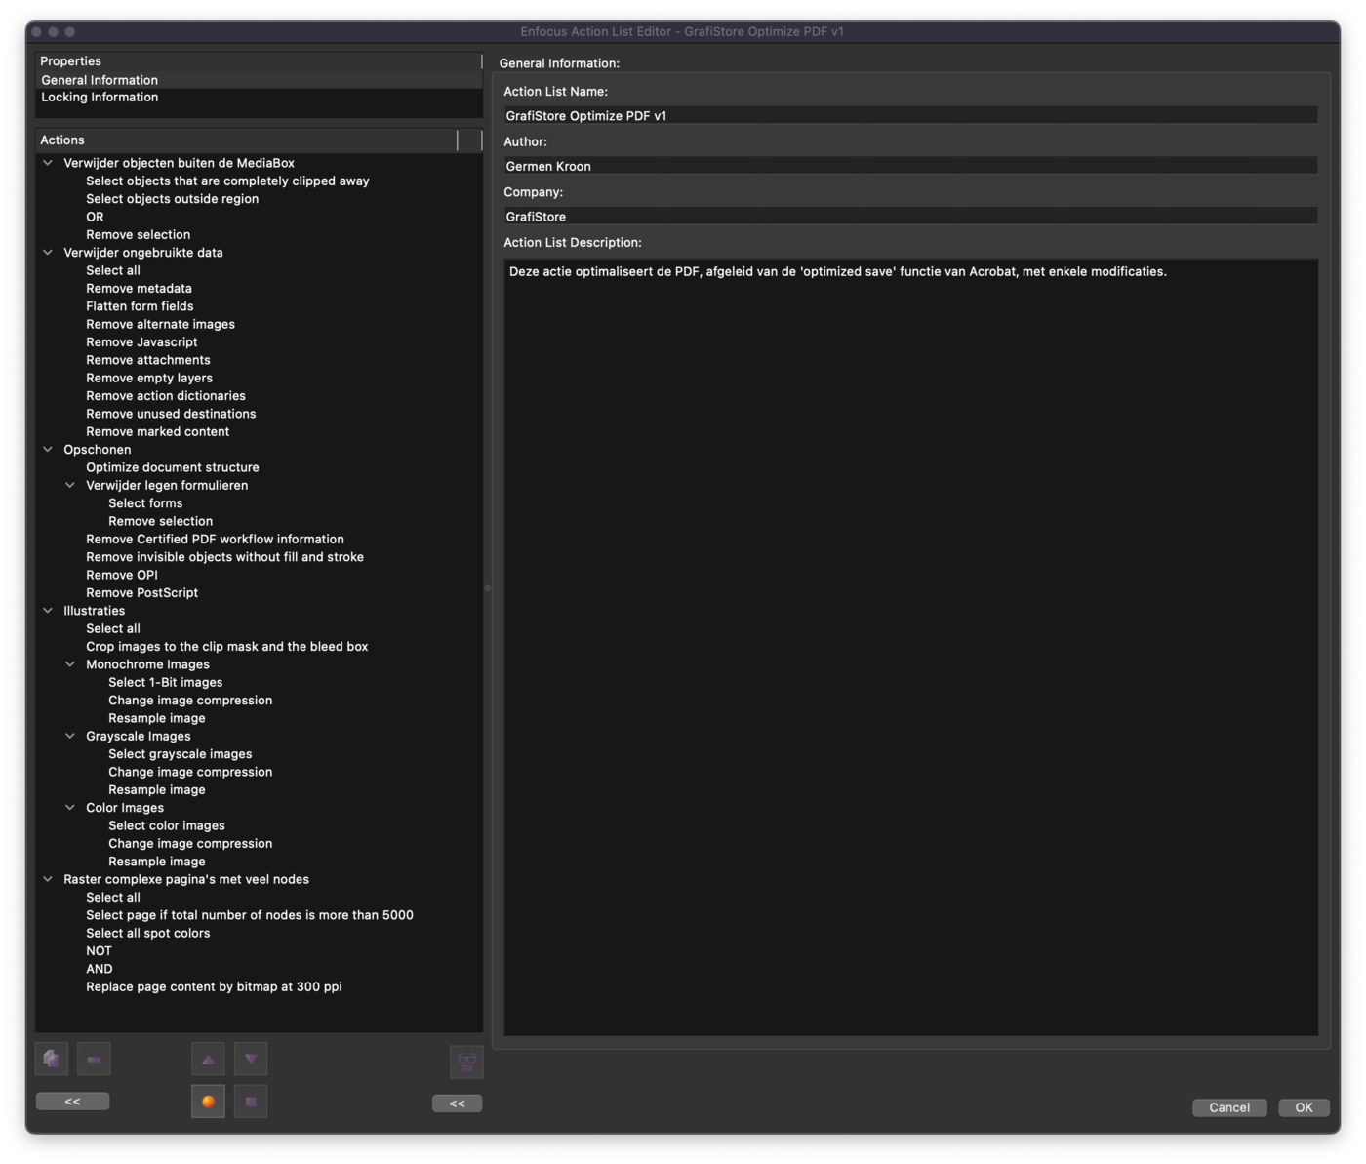Click the move action up triangle icon
Image resolution: width=1366 pixels, height=1164 pixels.
click(208, 1059)
